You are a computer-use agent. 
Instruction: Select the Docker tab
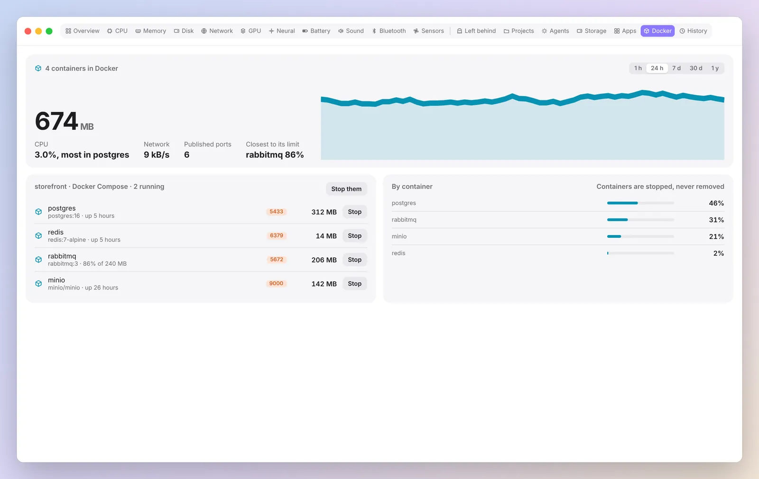[657, 31]
